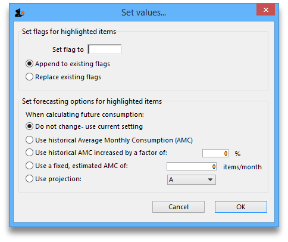
Task: Open the projection dropdown showing A
Action: click(192, 179)
